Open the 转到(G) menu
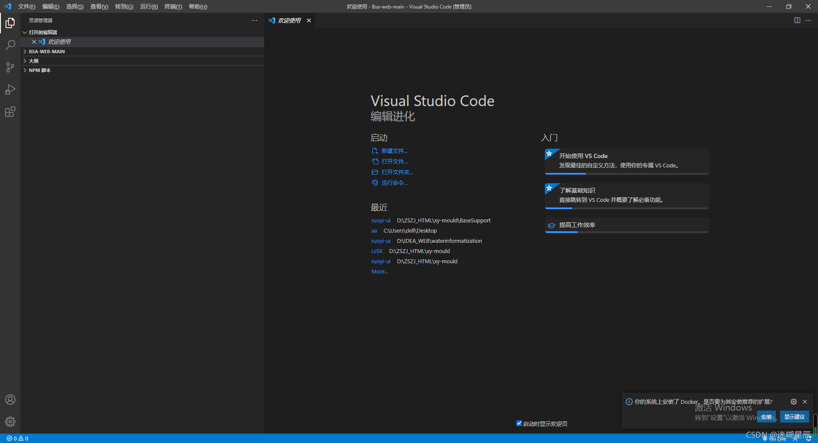 (124, 6)
